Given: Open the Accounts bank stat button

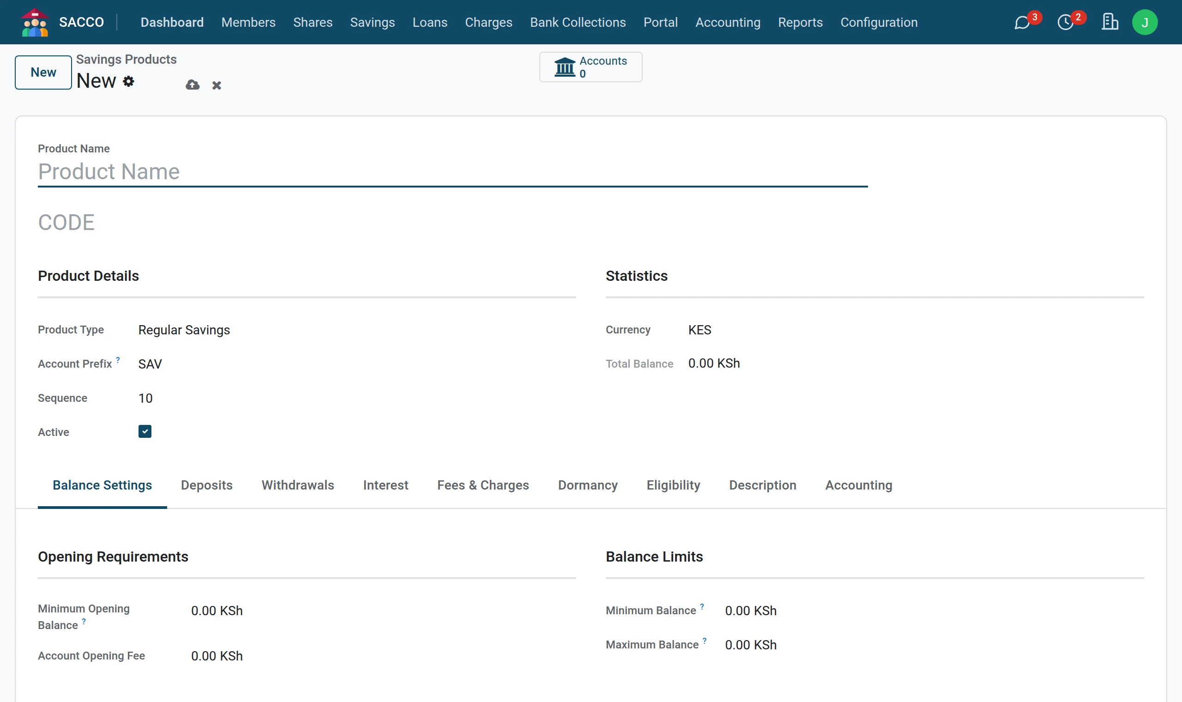Looking at the screenshot, I should [591, 67].
